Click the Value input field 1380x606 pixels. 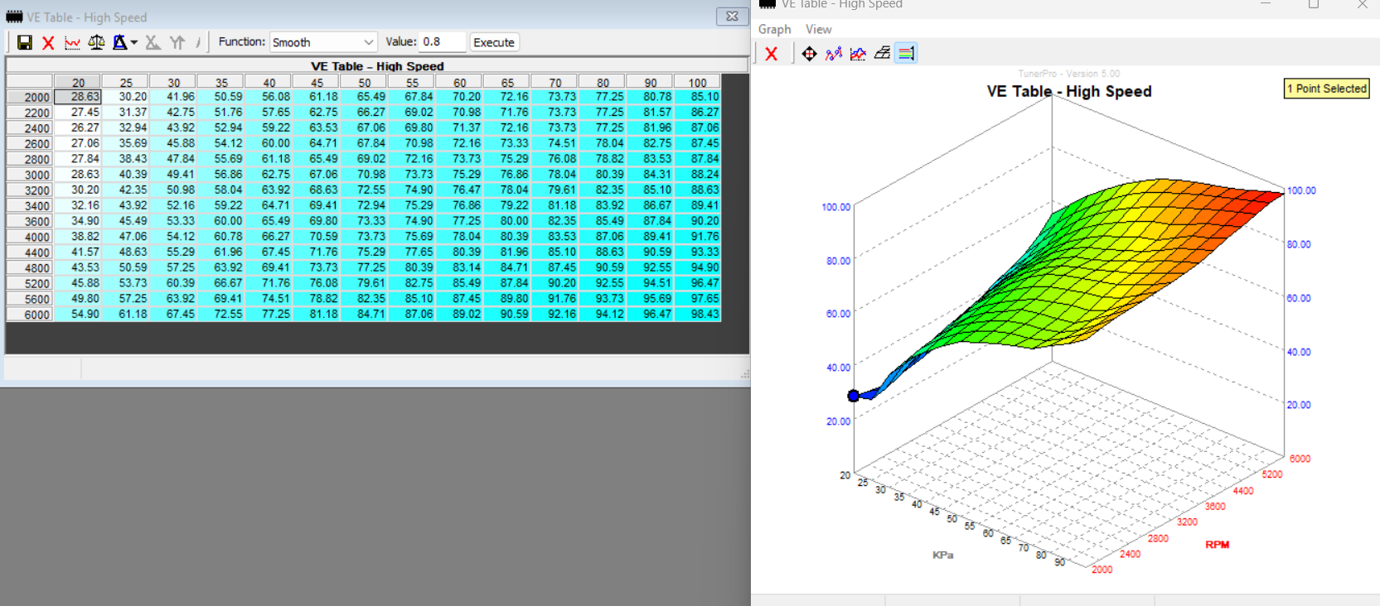443,42
